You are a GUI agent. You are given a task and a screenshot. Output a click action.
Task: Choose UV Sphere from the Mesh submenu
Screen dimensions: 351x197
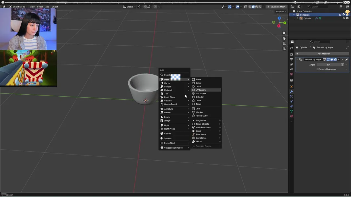click(206, 90)
